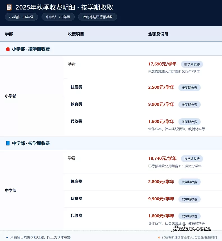Click 按学期收费 badge beside 2,800元/学年
222x241 pixels.
point(189,182)
